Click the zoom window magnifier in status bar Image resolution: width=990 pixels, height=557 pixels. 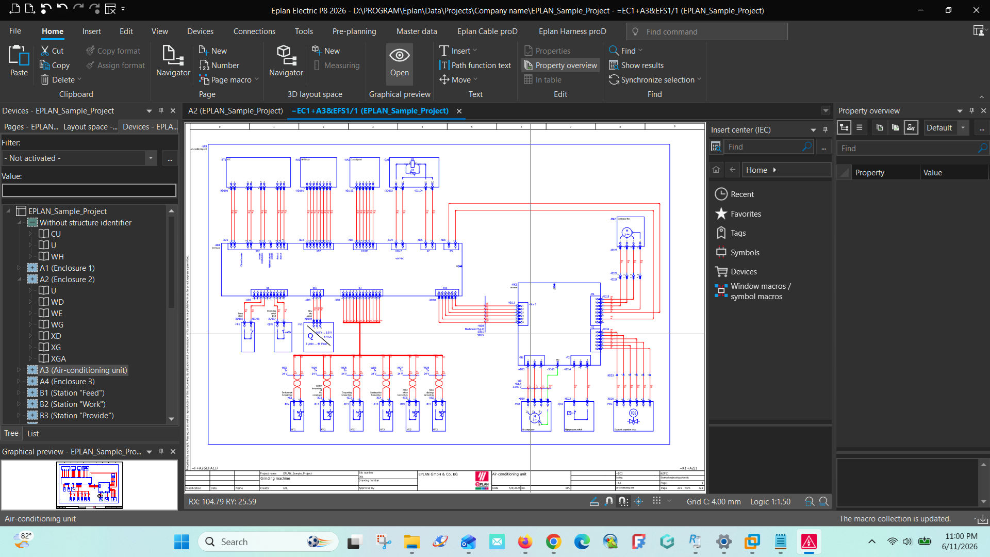coord(809,501)
